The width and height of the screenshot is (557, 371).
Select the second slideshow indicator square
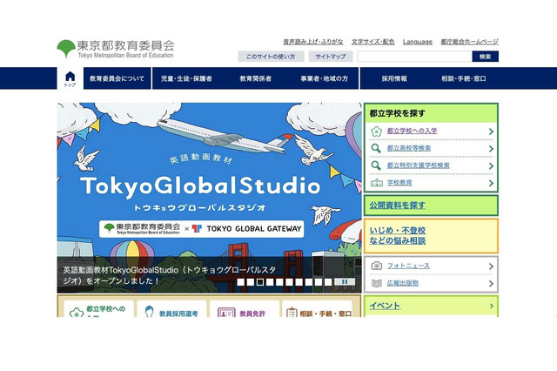(251, 282)
